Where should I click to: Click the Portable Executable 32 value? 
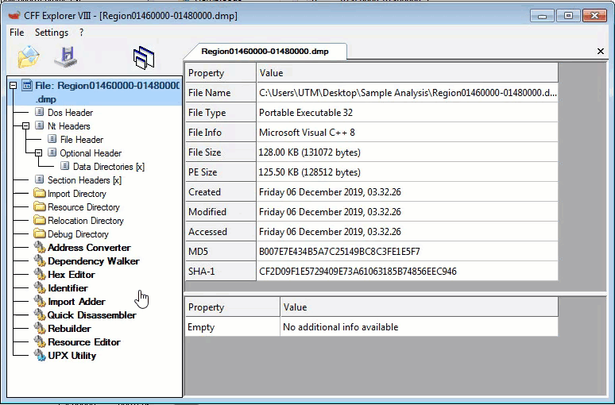[306, 113]
